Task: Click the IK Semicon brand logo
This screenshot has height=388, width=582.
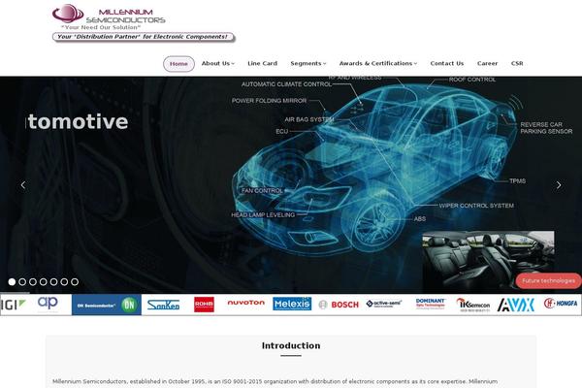Action: pyautogui.click(x=473, y=305)
